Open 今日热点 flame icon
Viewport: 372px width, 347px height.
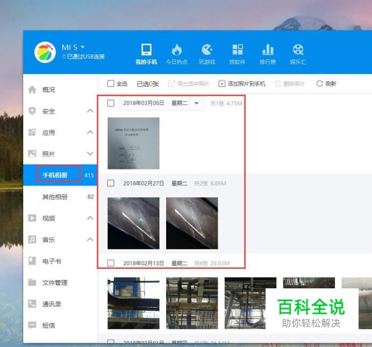pos(177,49)
